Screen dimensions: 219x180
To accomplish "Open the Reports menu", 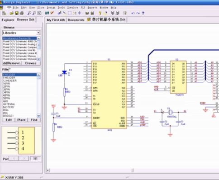I will [92, 8].
